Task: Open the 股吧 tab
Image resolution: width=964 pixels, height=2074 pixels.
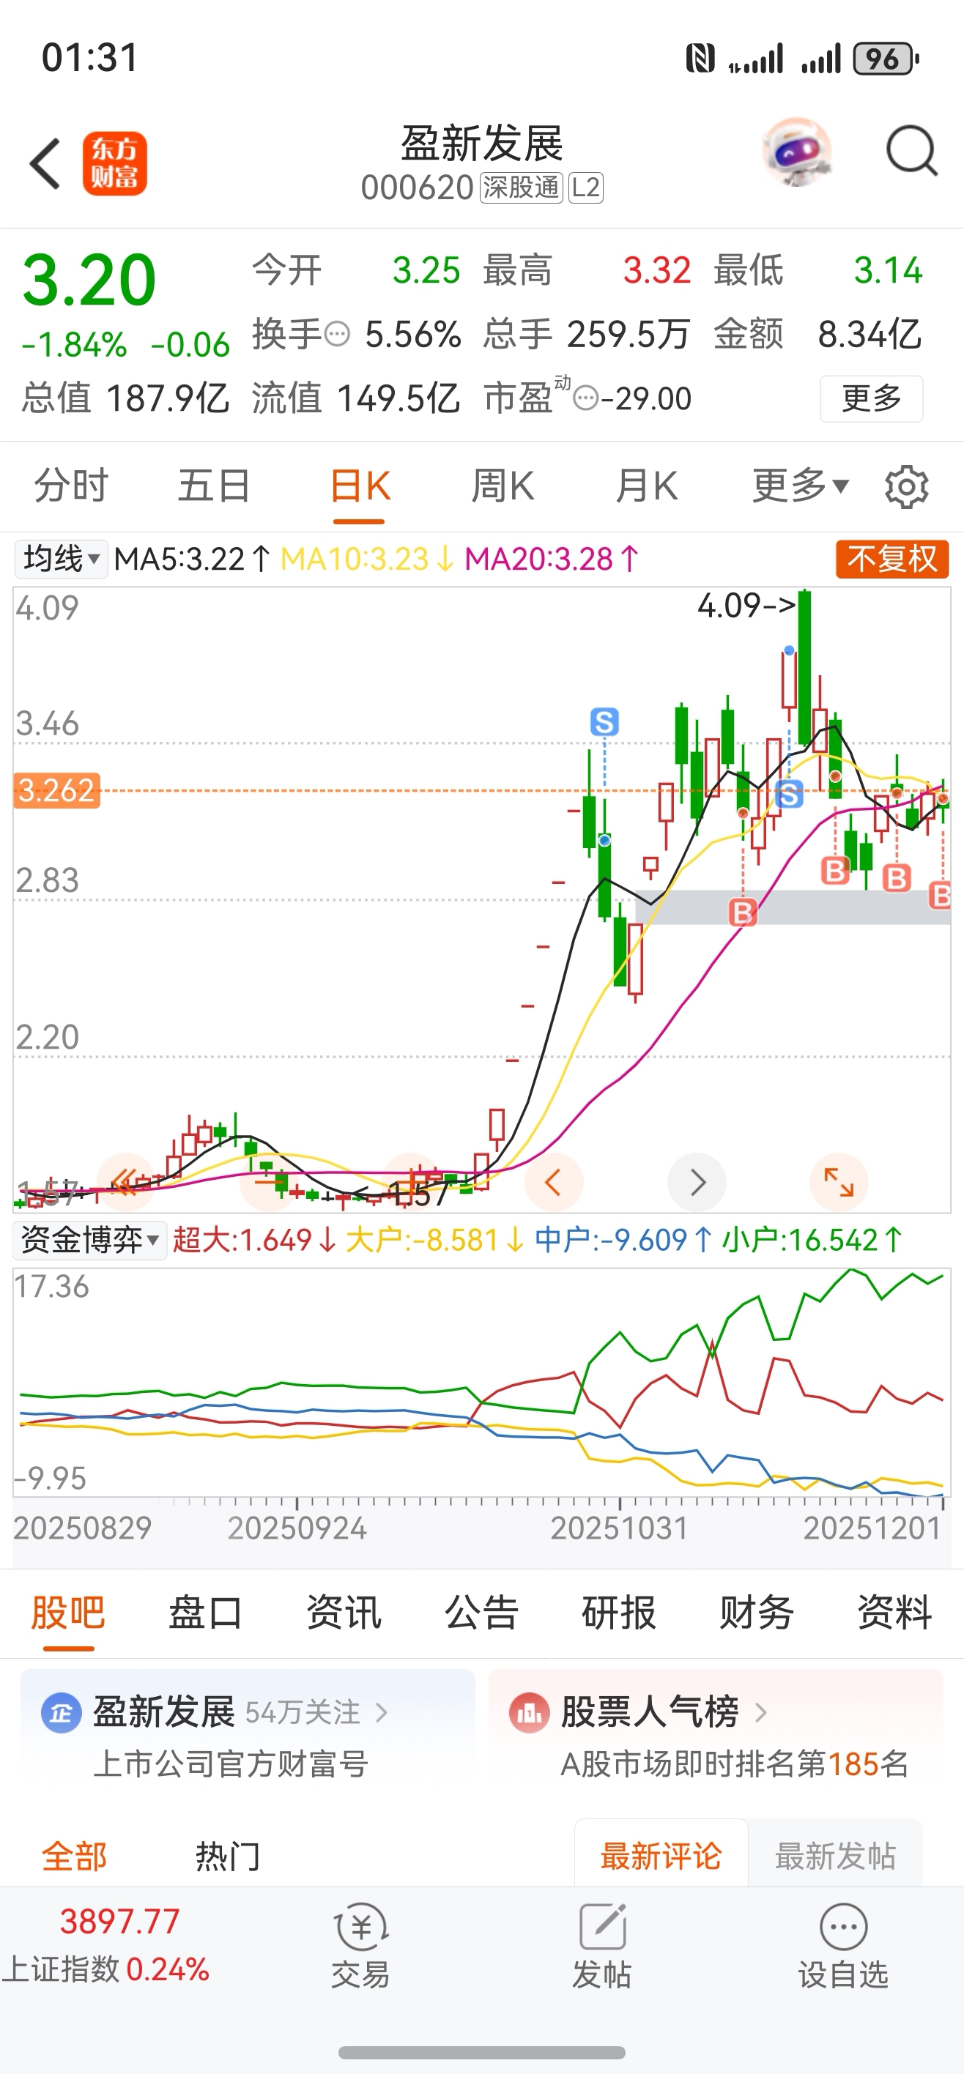Action: 68,1613
